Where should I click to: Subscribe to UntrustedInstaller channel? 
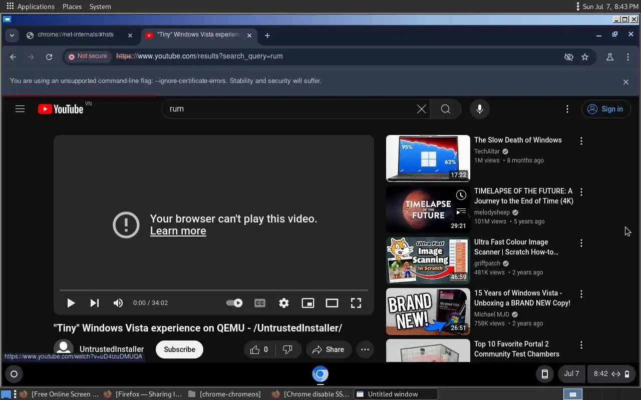[179, 349]
